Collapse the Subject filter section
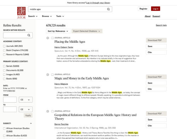The height and width of the screenshot is (139, 177). click(x=31, y=123)
